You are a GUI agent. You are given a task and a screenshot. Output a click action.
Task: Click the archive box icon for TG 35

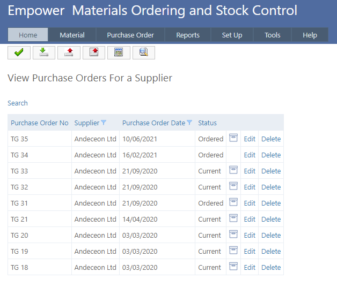pyautogui.click(x=233, y=138)
